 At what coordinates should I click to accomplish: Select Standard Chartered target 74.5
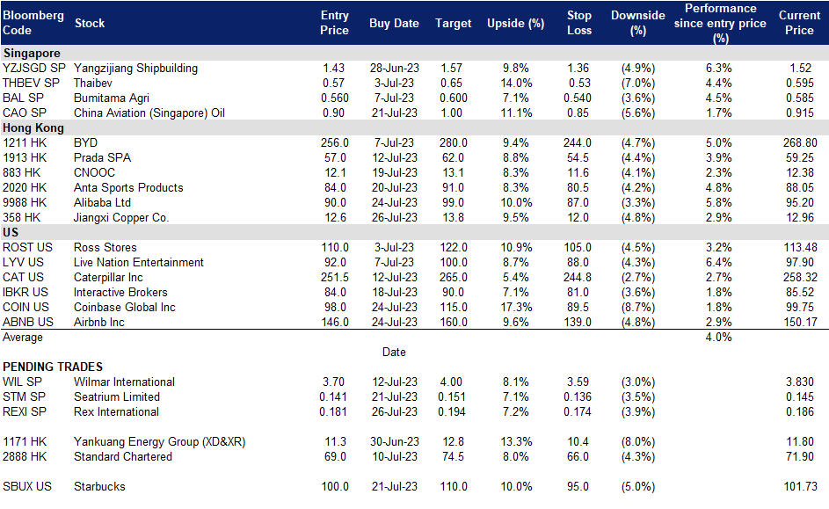[x=453, y=456]
